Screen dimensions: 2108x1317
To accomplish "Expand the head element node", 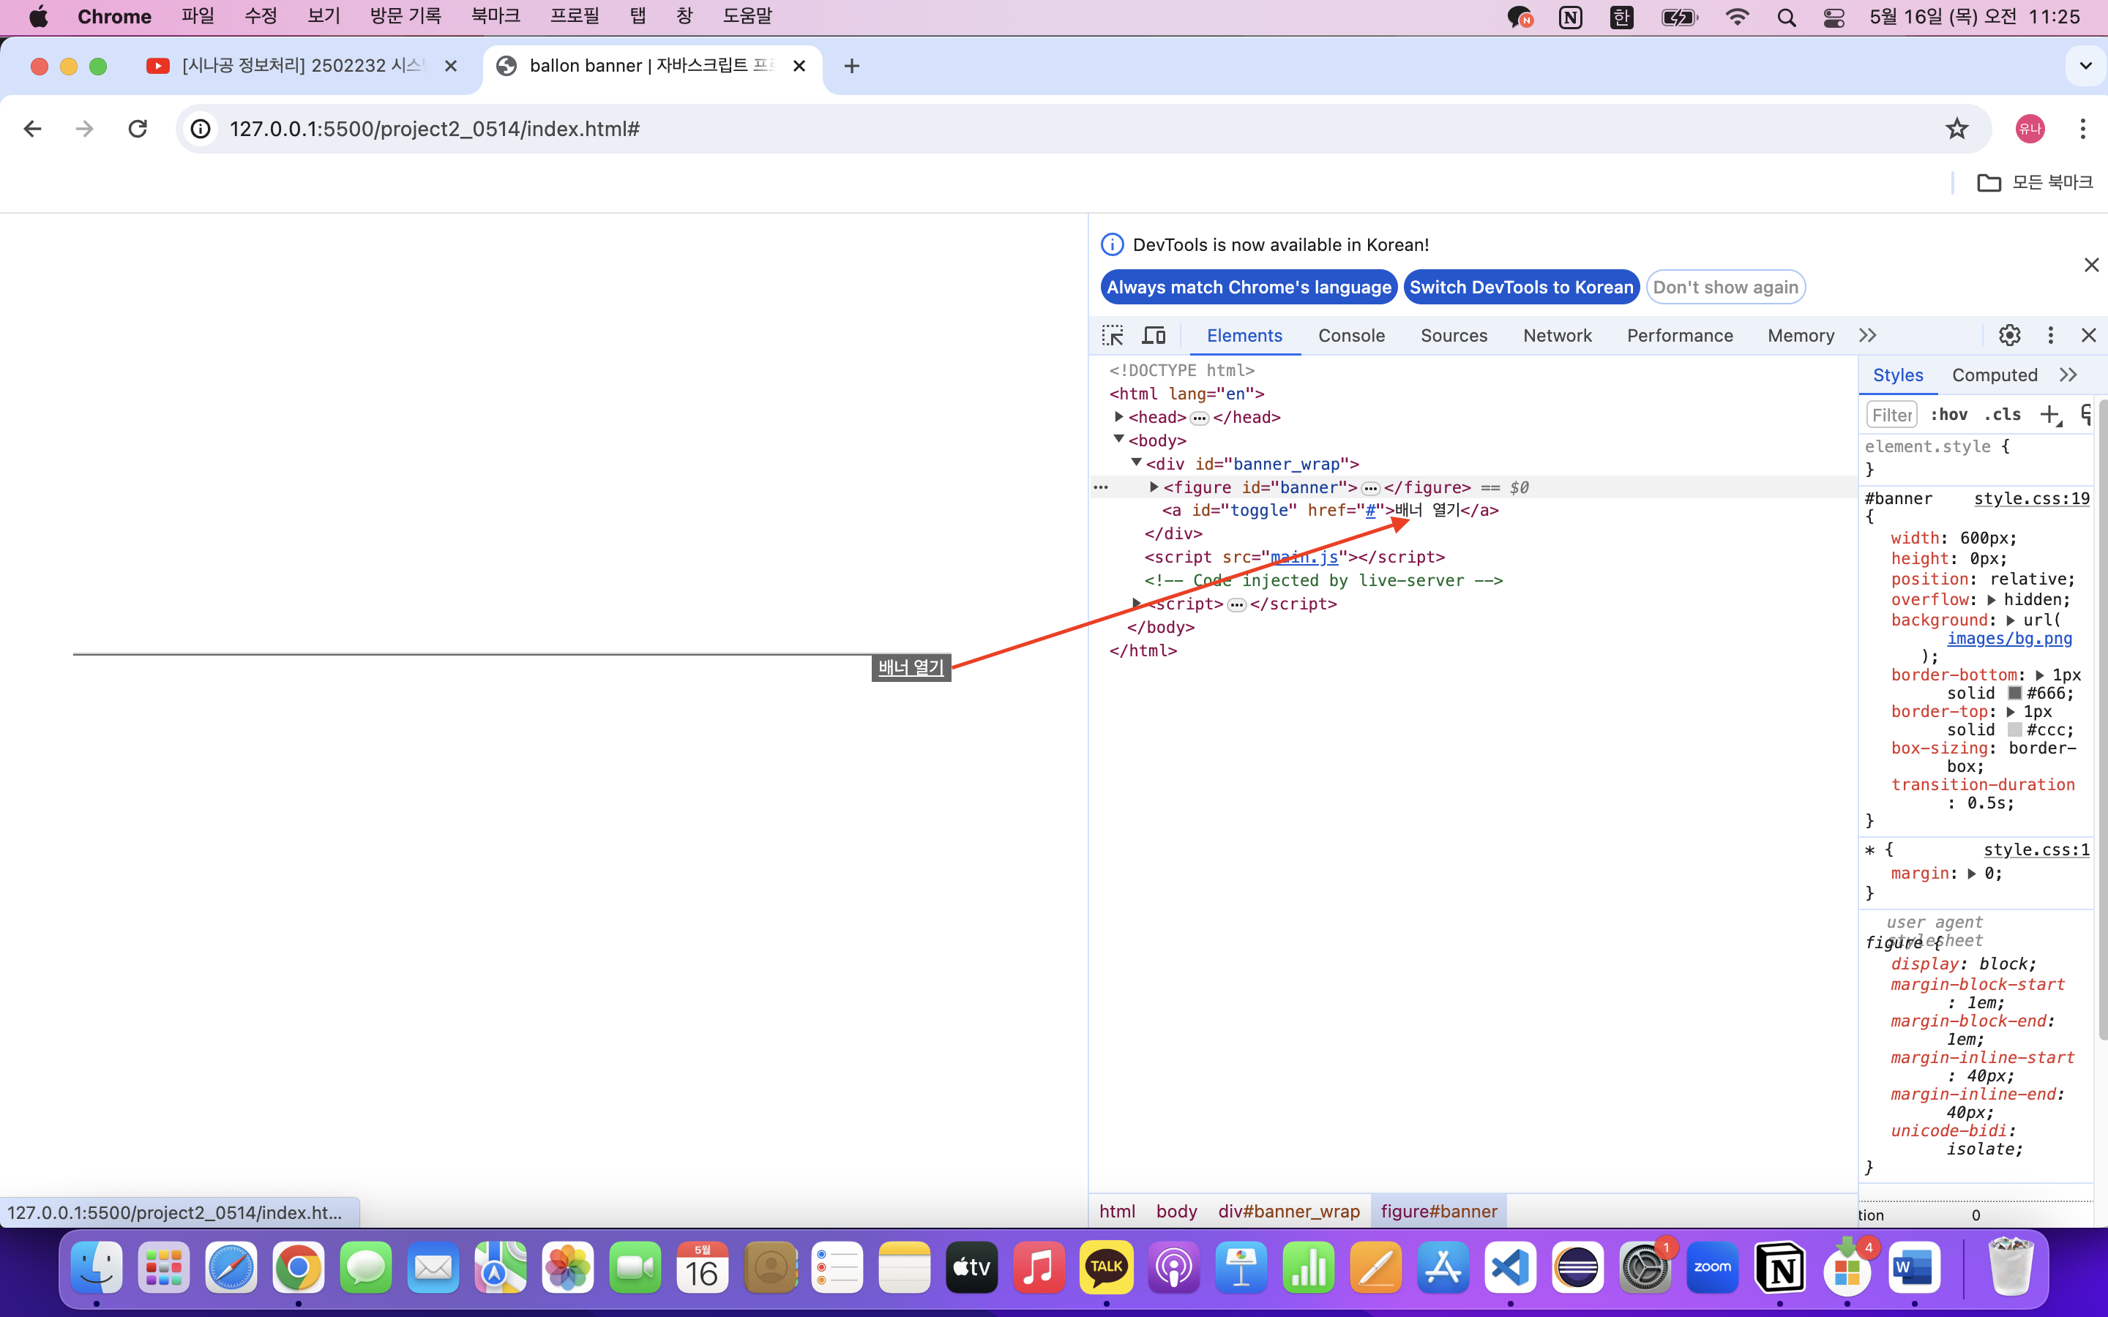I will point(1119,417).
